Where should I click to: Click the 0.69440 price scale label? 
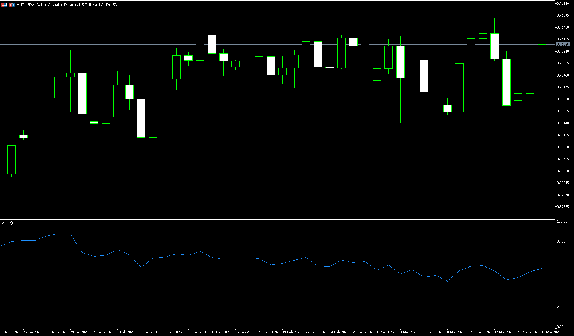[563, 123]
